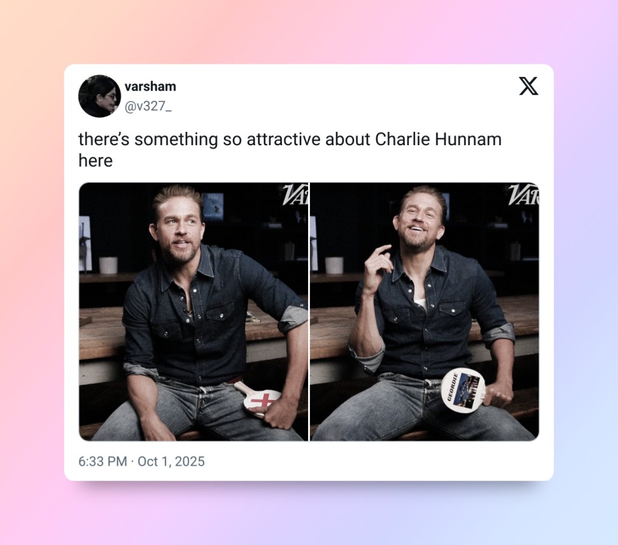Open the right photo of the smiling man
Viewport: 618px width, 545px height.
(425, 311)
